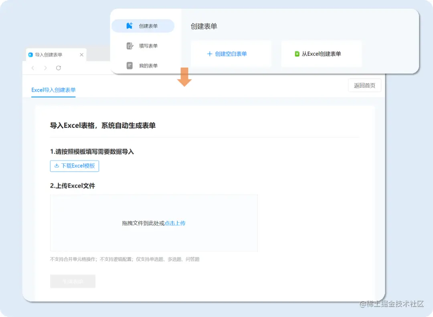Reload the page with refresh icon
Image resolution: width=433 pixels, height=317 pixels.
[x=58, y=68]
